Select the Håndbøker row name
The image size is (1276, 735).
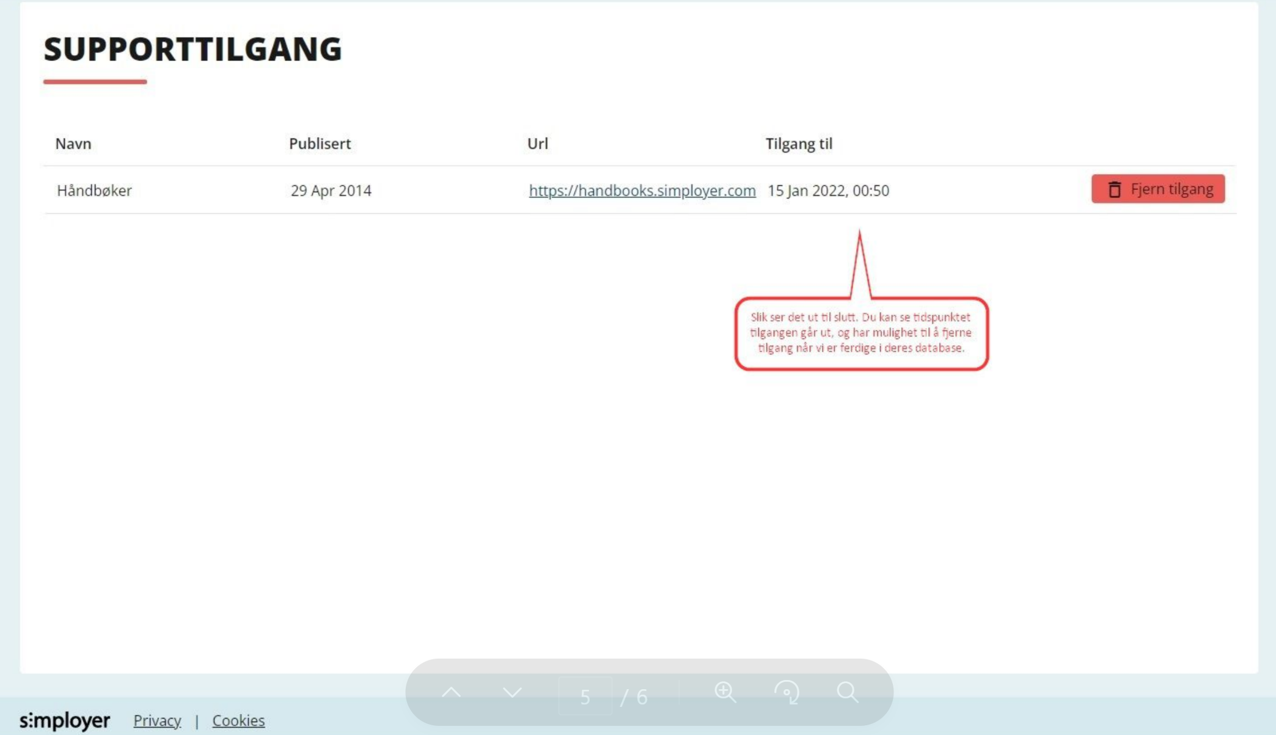tap(94, 191)
